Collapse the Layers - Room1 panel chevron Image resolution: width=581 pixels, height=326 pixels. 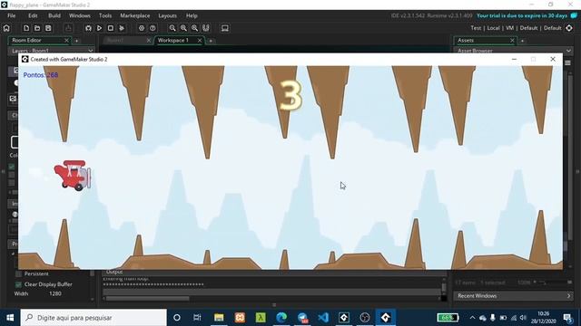click(91, 51)
